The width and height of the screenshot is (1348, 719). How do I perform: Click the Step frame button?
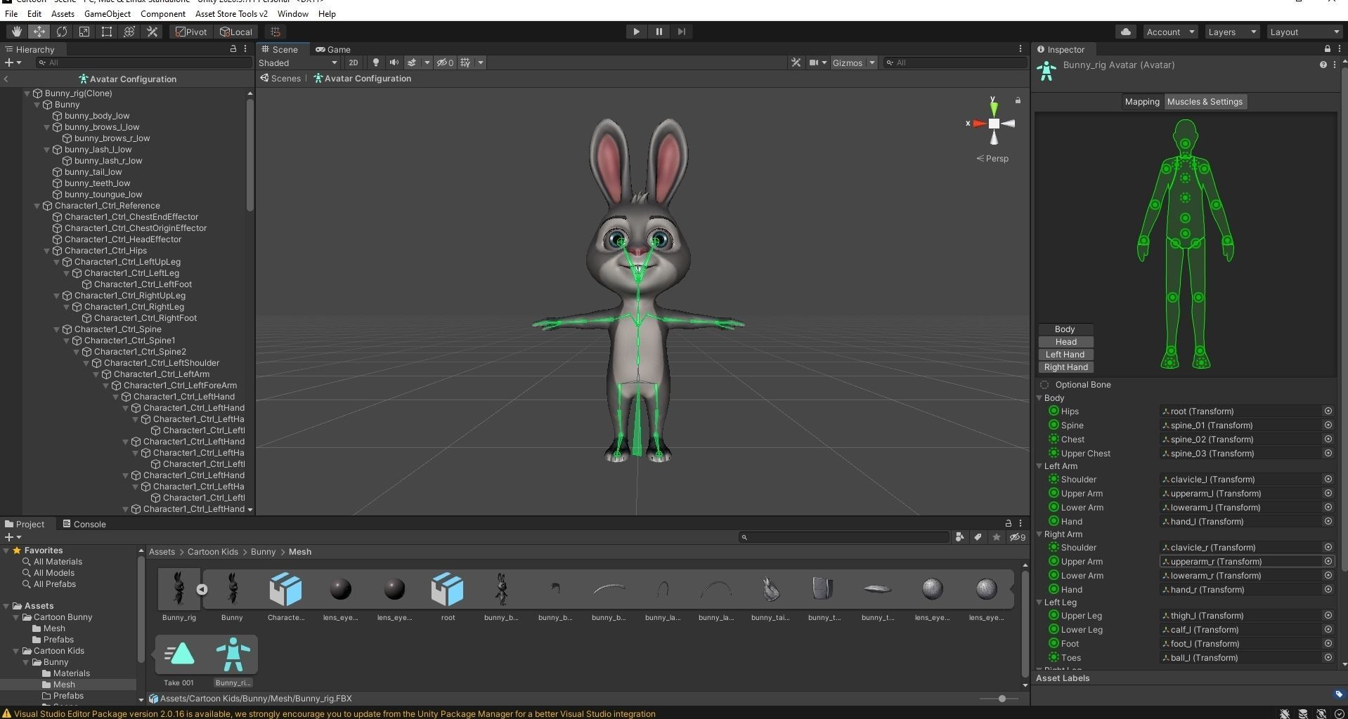coord(681,32)
